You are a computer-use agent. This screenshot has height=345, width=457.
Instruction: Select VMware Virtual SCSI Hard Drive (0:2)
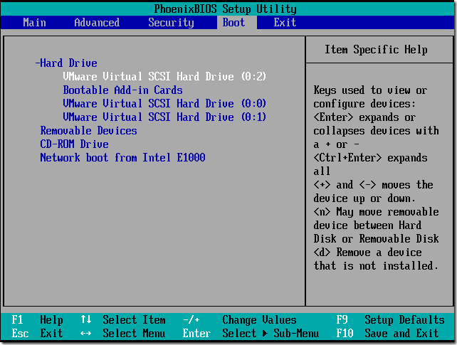coord(164,77)
